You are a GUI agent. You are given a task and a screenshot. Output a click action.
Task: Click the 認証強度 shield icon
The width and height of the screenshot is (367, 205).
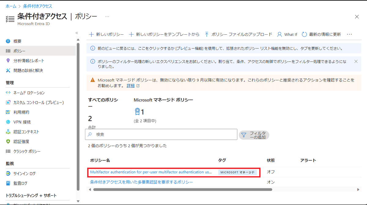[x=8, y=142]
